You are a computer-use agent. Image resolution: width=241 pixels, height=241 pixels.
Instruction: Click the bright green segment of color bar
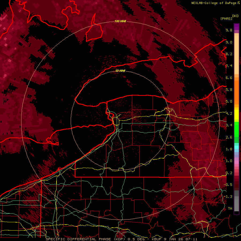[x=236, y=129]
